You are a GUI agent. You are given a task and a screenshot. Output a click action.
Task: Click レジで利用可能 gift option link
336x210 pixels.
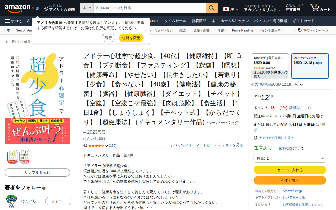pyautogui.click(x=294, y=197)
